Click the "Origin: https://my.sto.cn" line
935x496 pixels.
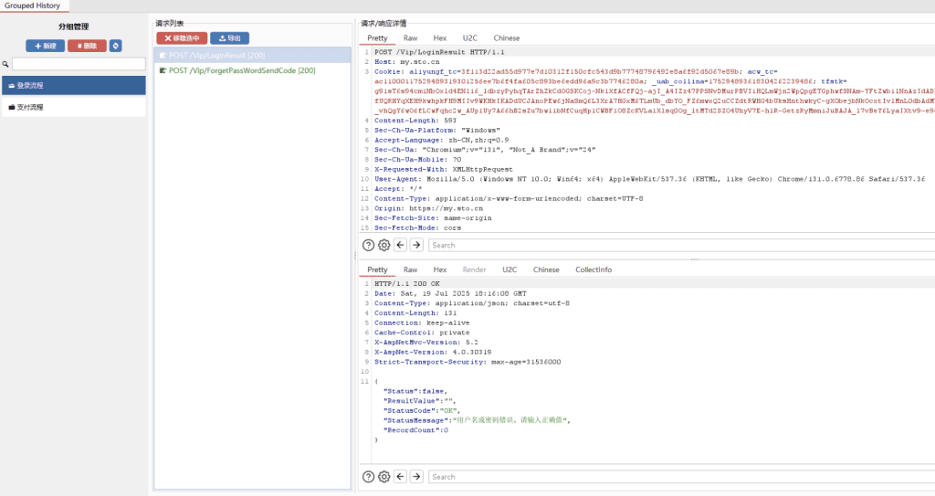pyautogui.click(x=428, y=208)
